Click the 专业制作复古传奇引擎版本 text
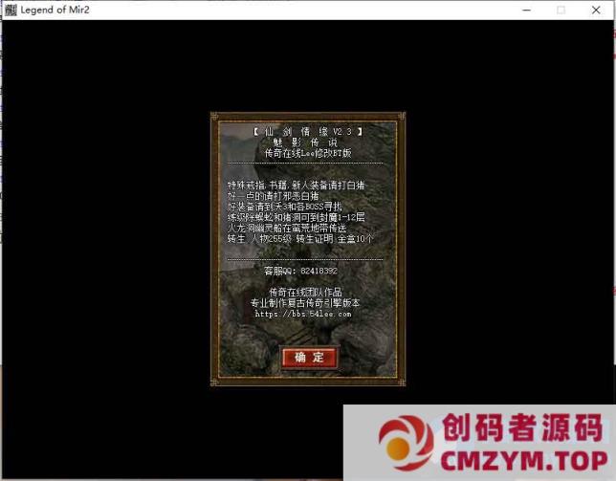616x481 pixels. 305,303
